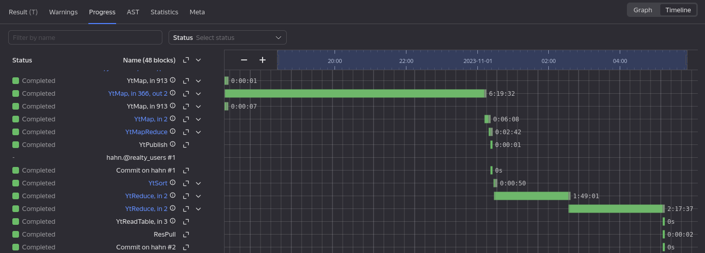Open the Status filter dropdown

[228, 37]
